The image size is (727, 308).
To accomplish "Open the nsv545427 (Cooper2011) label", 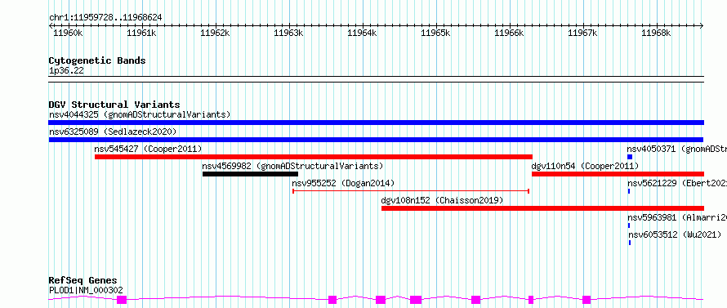I will (148, 149).
